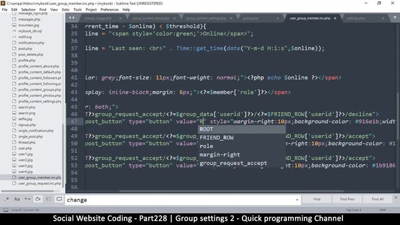Viewport: 400px width, 225px height.
Task: Open single_notification.php in sidebar
Action: 36,131
